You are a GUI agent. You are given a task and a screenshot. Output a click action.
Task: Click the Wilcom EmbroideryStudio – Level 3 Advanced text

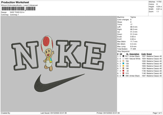[19, 5]
